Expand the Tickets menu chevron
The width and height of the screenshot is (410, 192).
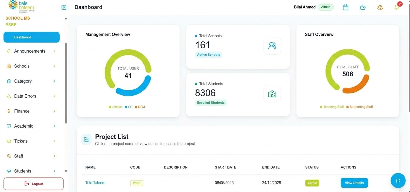point(54,141)
